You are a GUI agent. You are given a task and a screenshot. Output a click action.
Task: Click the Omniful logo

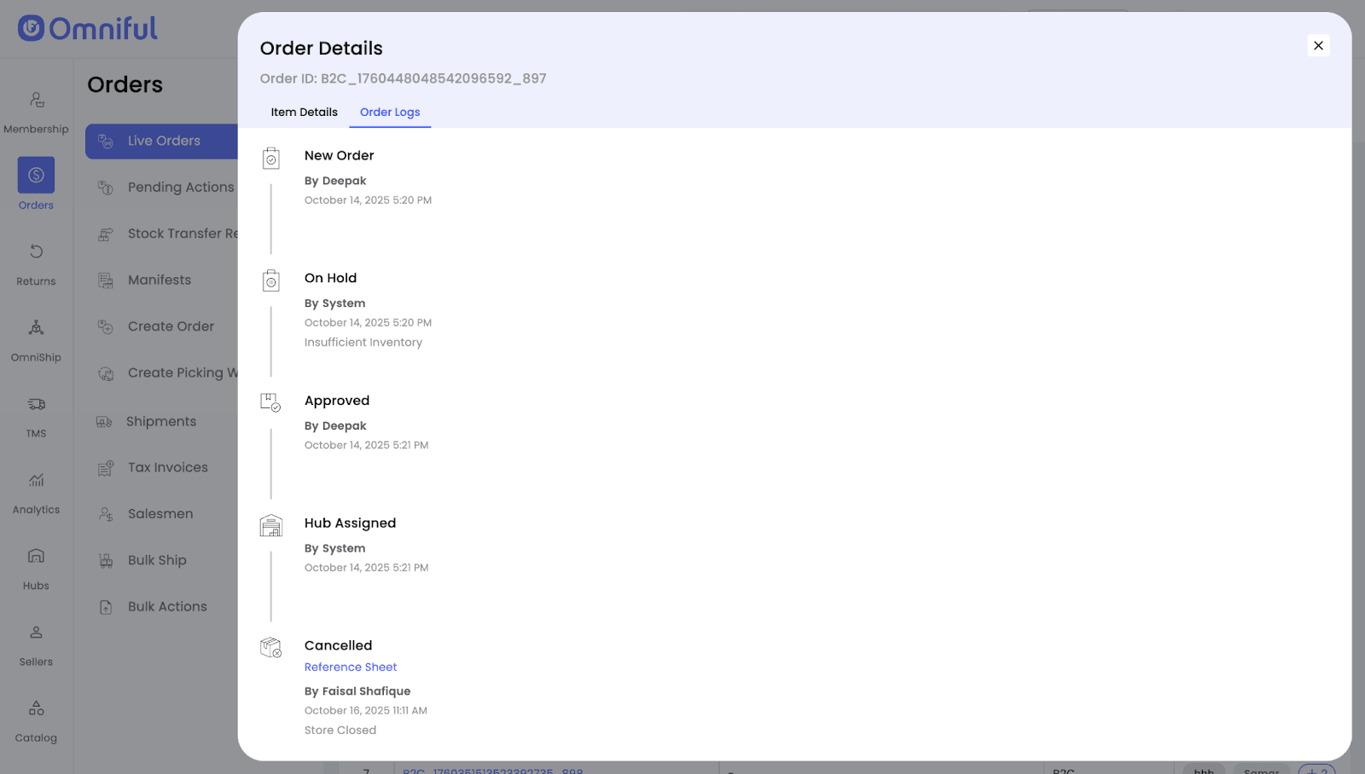pos(88,29)
